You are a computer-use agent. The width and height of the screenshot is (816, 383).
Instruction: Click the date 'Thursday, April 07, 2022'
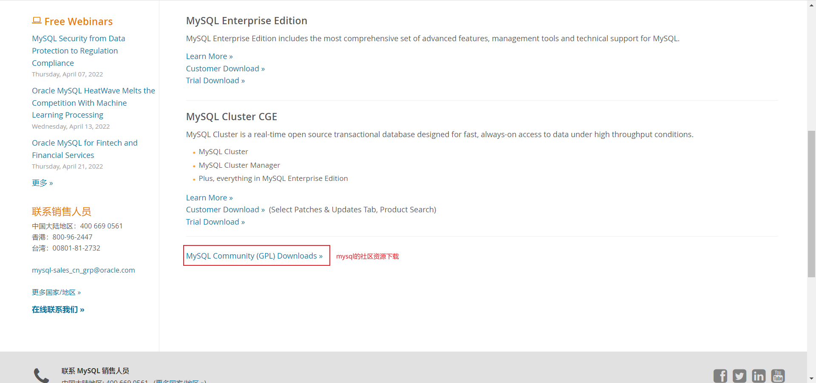click(x=68, y=74)
